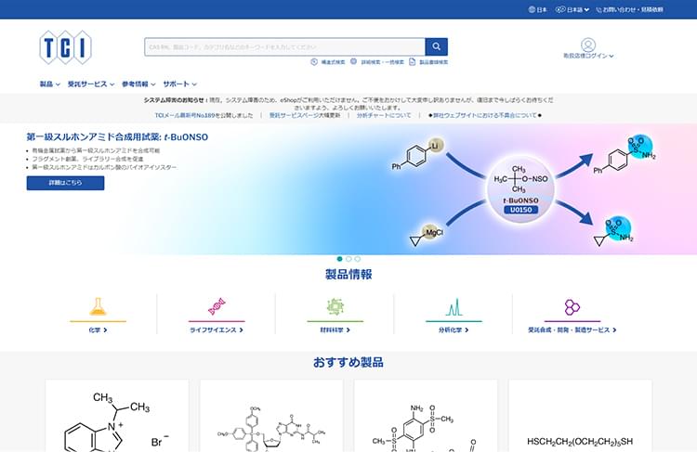Click the お問い合わせ・見積依頼 link
Screen dimensions: 697x452
coord(633,9)
